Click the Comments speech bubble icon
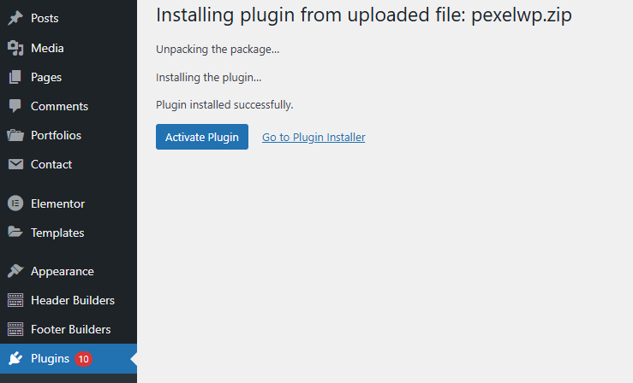Viewport: 633px width, 383px height. coord(15,106)
